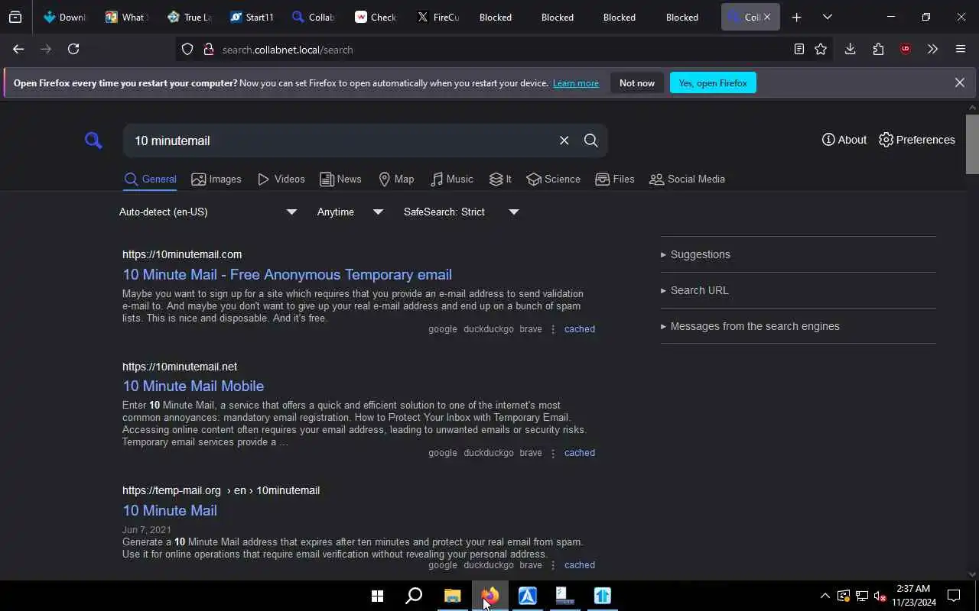This screenshot has height=611, width=979.
Task: Open uBlock Origin extension icon
Action: [x=906, y=49]
